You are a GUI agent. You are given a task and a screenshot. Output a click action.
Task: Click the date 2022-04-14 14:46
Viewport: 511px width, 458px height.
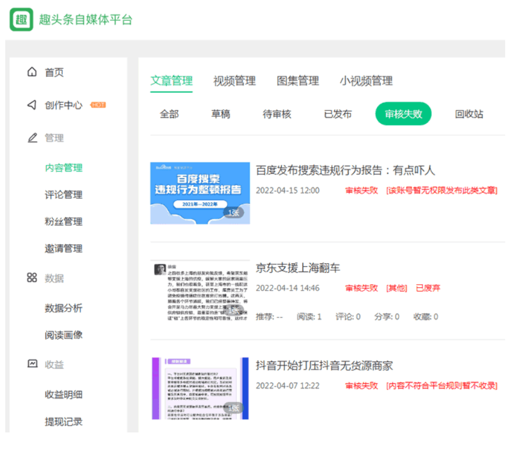coord(288,288)
